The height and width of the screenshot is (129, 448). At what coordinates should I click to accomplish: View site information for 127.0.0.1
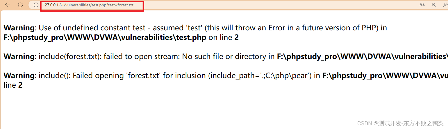[x=36, y=5]
